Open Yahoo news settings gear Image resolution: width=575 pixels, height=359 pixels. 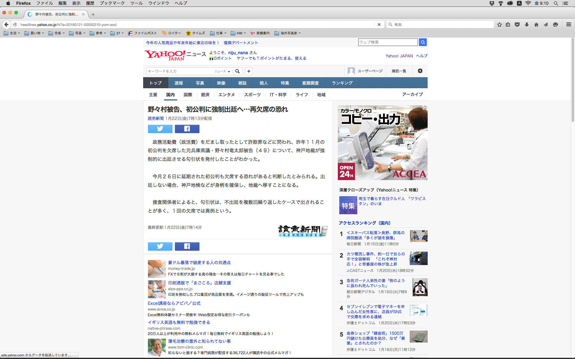point(420,71)
